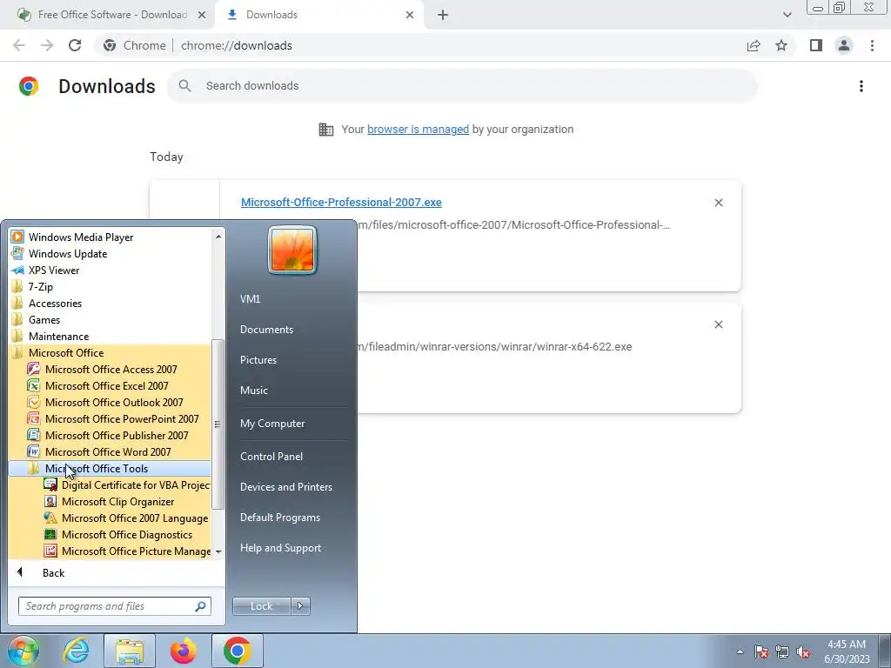Open Microsoft Office Picture Manager

111,551
